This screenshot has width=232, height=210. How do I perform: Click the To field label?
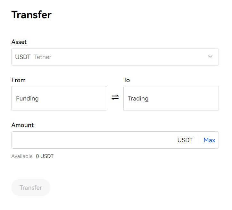pos(127,80)
